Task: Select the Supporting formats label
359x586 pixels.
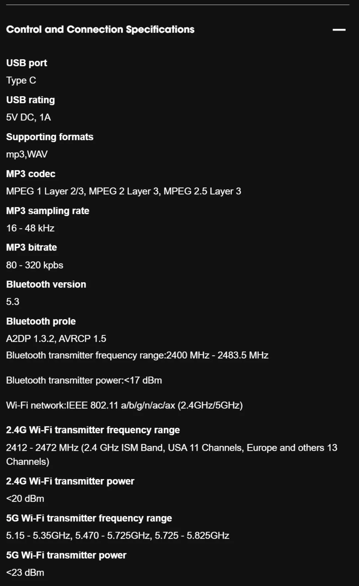Action: 50,137
